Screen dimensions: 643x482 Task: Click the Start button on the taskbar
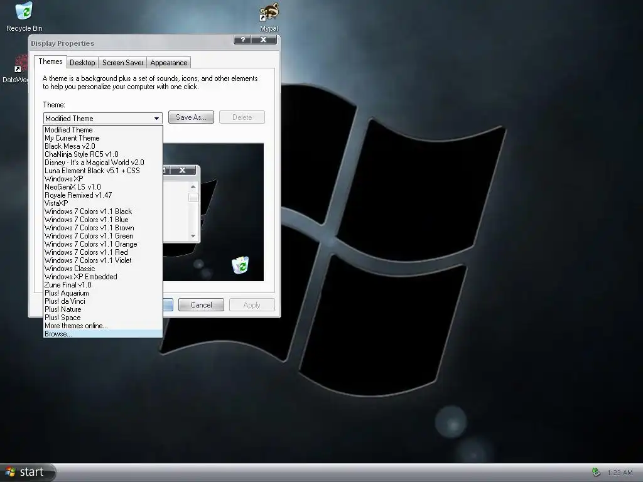[27, 472]
